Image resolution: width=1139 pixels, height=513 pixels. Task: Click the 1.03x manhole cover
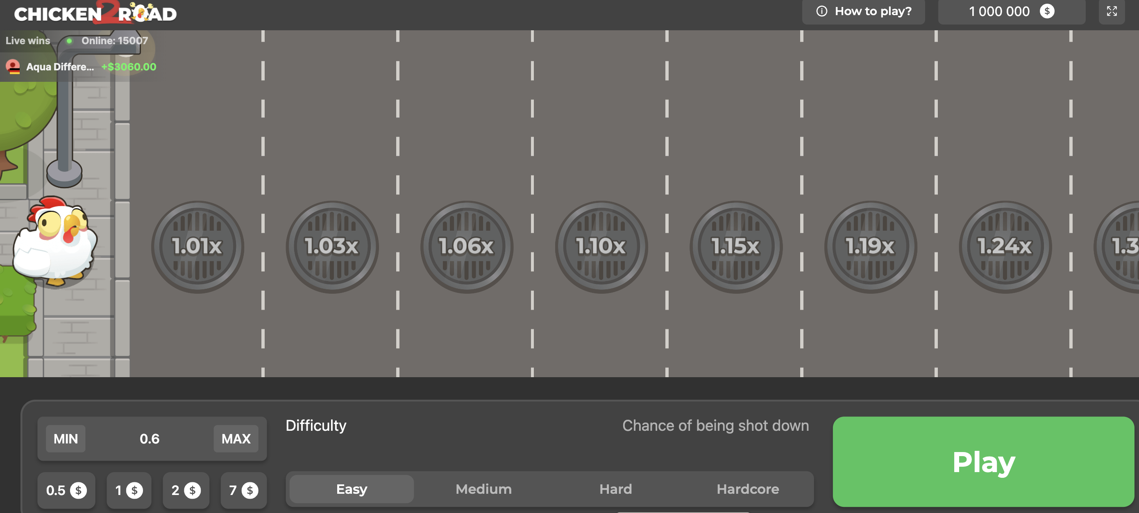pyautogui.click(x=331, y=246)
